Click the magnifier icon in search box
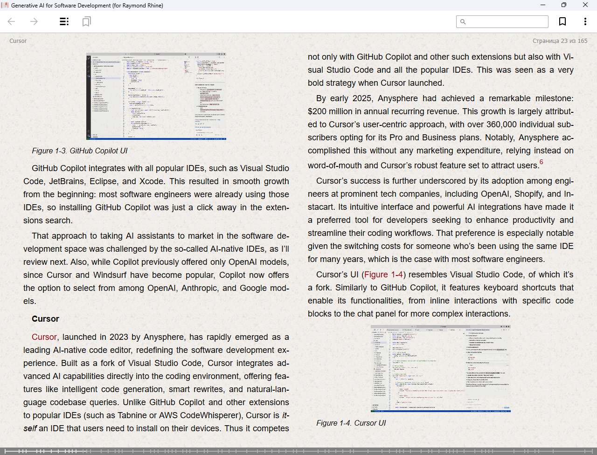Image resolution: width=597 pixels, height=455 pixels. click(463, 22)
